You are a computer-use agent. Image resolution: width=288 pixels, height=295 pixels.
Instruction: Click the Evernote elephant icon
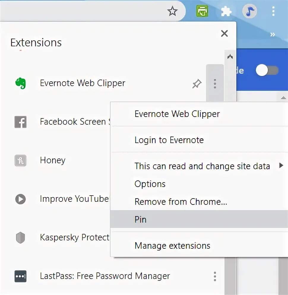(20, 83)
